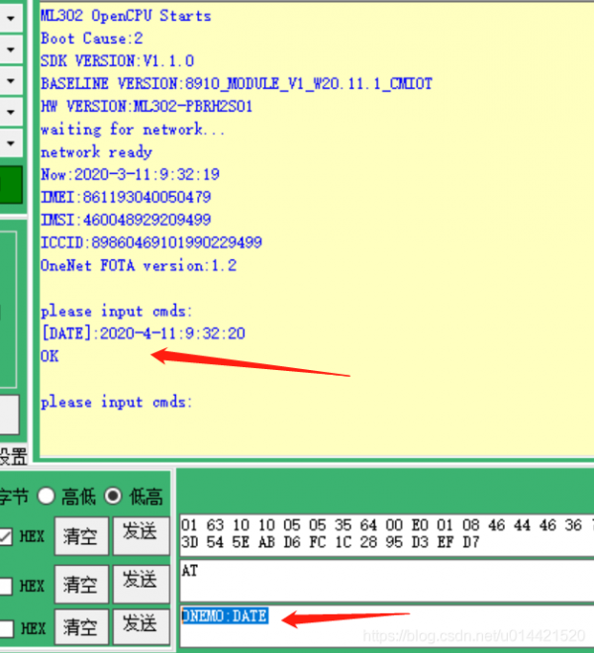Select the 高低 byte order radio button
The width and height of the screenshot is (594, 653).
pyautogui.click(x=46, y=497)
